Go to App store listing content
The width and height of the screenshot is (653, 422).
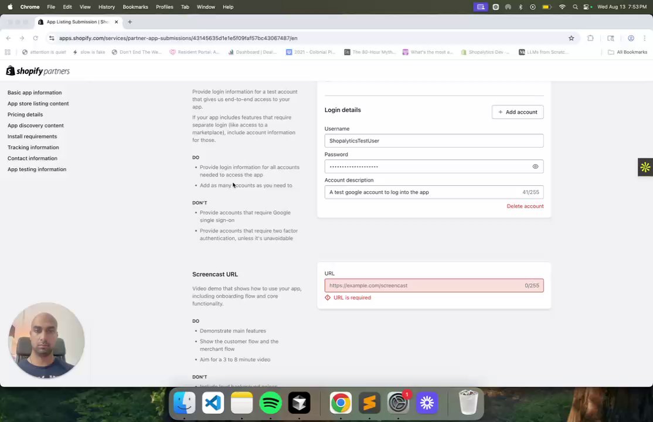(x=38, y=103)
